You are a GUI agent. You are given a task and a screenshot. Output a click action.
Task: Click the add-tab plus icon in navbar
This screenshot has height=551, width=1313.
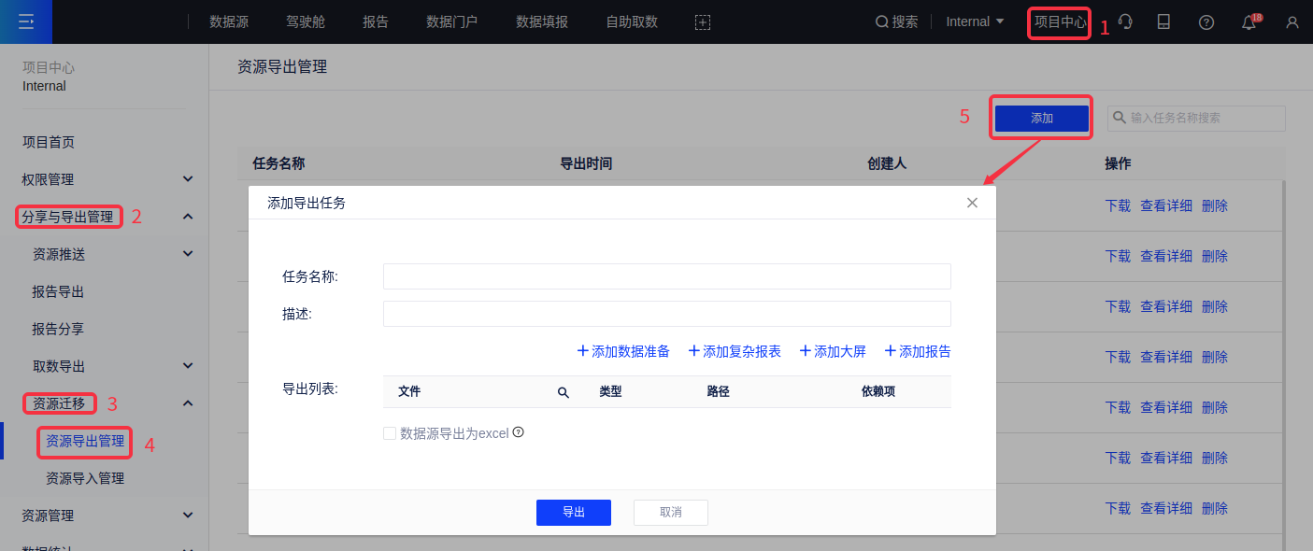click(703, 22)
